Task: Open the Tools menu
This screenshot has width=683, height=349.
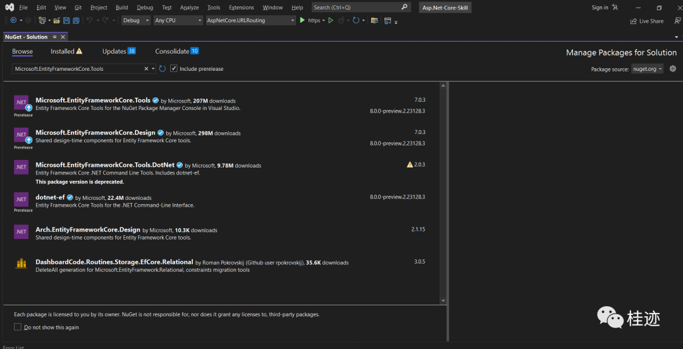Action: pyautogui.click(x=214, y=8)
